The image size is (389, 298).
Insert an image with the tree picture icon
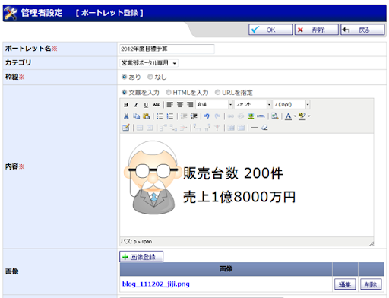(251, 116)
